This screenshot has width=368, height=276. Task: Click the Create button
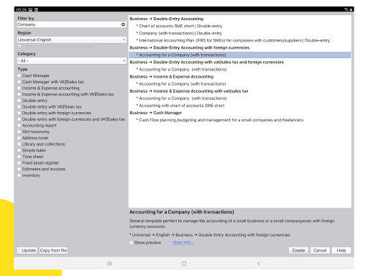pyautogui.click(x=298, y=251)
